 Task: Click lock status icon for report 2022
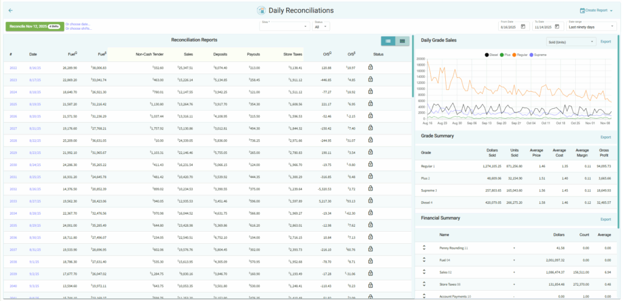[370, 68]
